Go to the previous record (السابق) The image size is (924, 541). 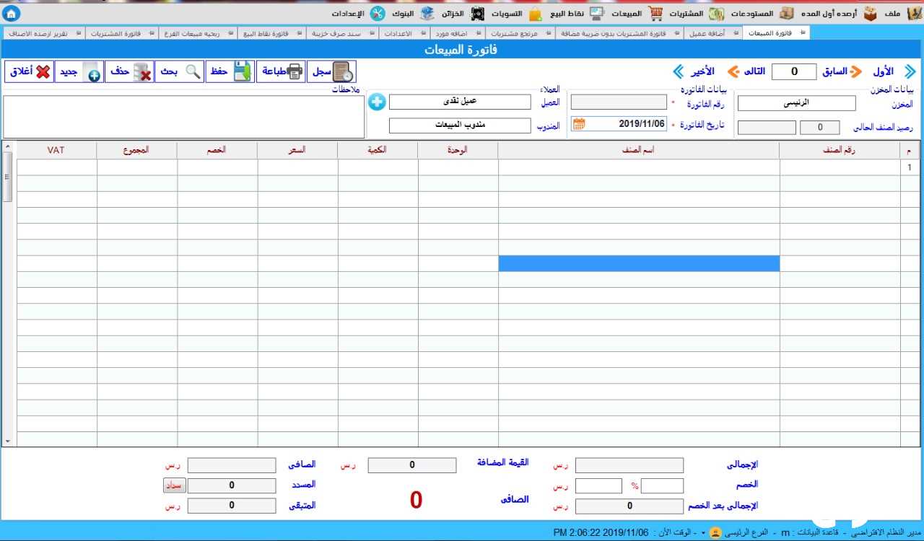click(841, 71)
